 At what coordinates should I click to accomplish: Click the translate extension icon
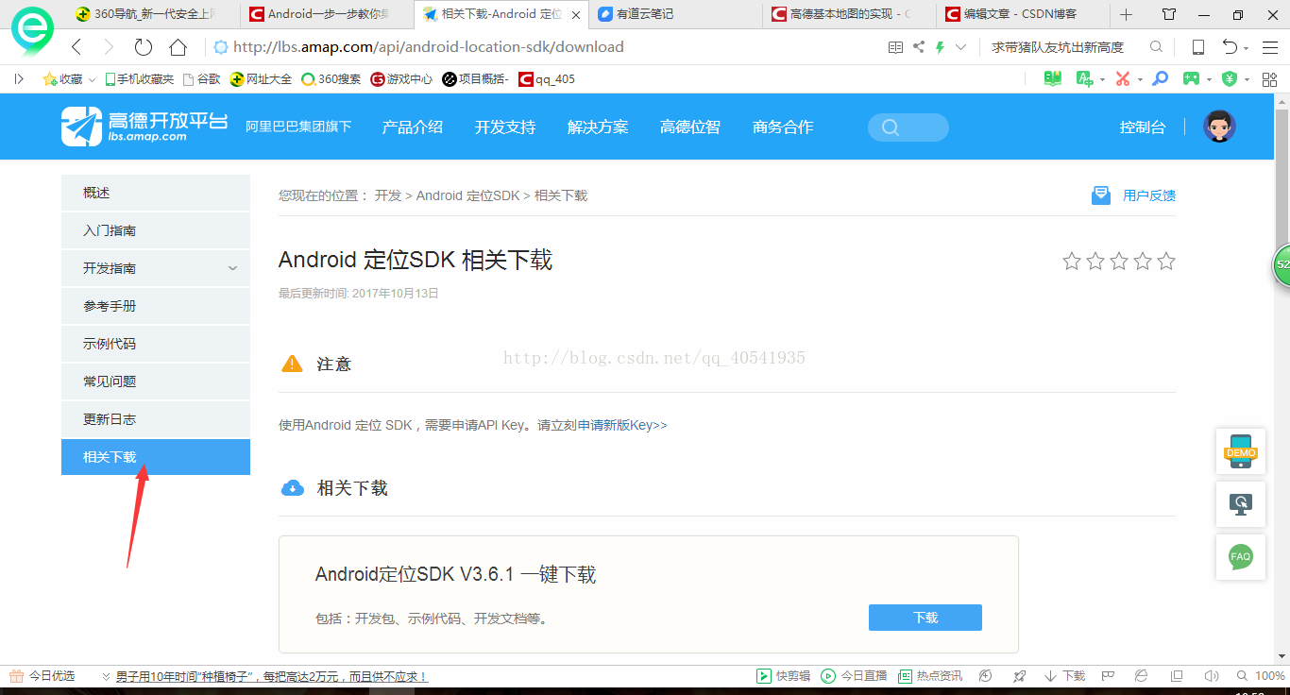coord(1084,79)
